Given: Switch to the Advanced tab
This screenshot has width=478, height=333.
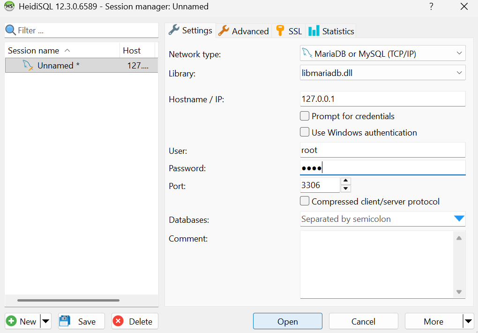Looking at the screenshot, I should [244, 31].
